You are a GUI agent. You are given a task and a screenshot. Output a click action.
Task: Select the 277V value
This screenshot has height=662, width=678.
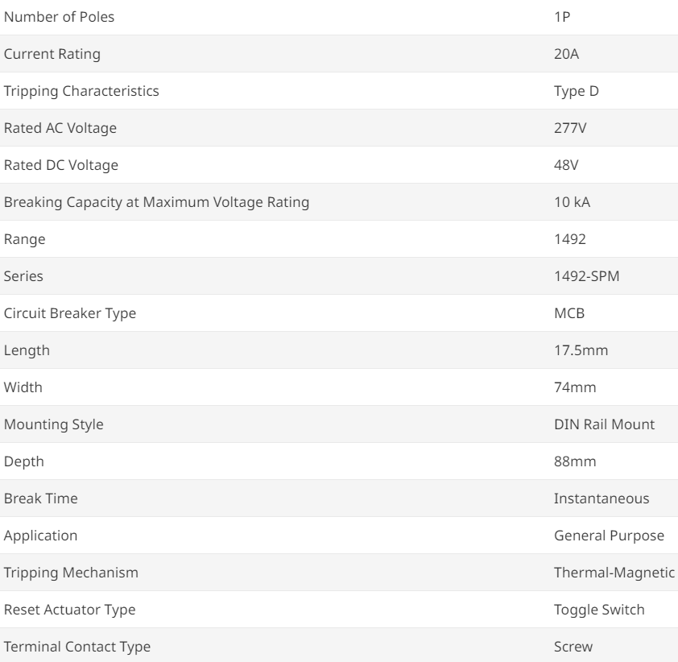click(570, 128)
